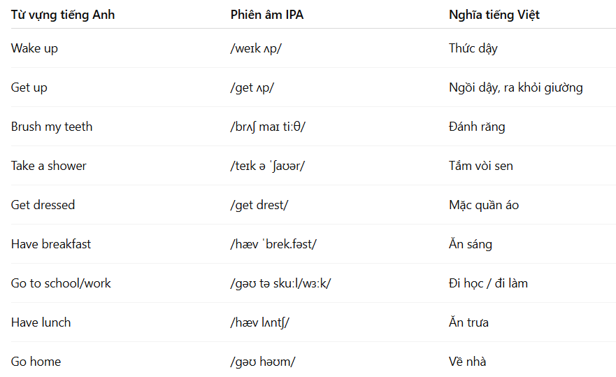Click the IPA text /weɪk ʌp/
The image size is (616, 377).
pos(256,48)
